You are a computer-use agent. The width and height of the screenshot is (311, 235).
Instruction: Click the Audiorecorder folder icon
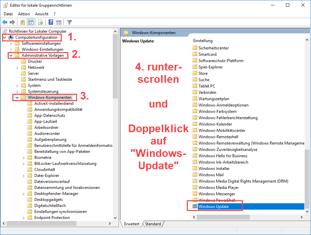tap(30, 134)
